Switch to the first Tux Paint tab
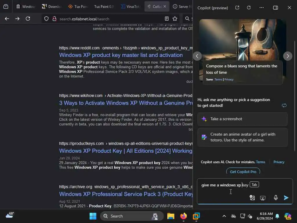The image size is (297, 223). (78, 7)
